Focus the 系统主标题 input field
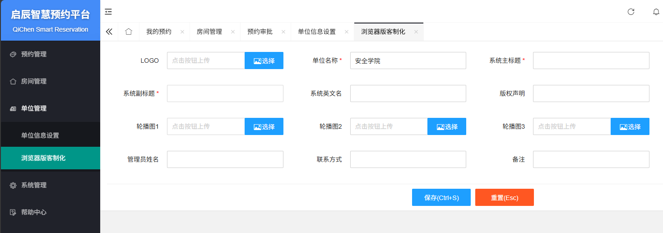The width and height of the screenshot is (663, 233). [591, 61]
